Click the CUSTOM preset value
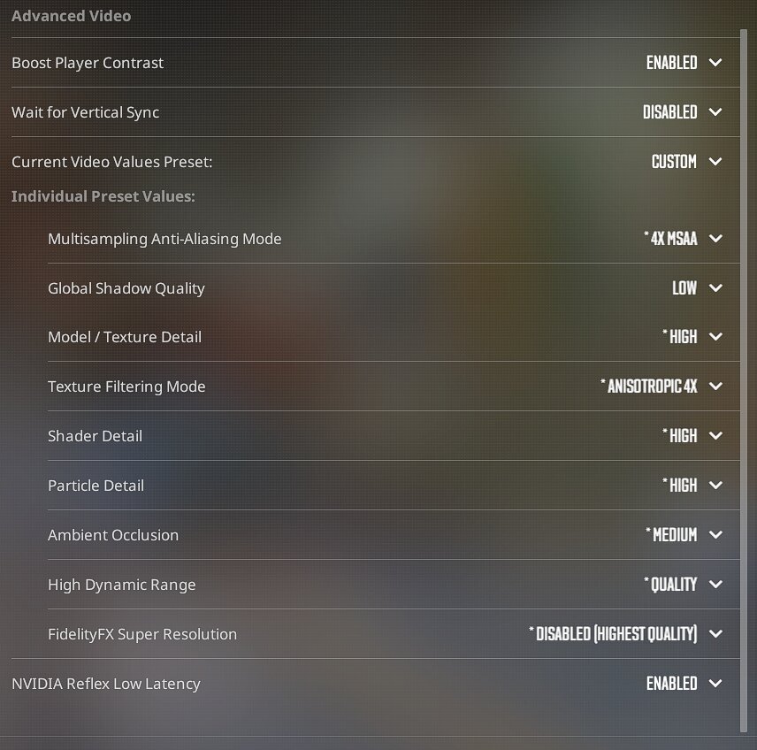The height and width of the screenshot is (750, 757). [x=674, y=162]
